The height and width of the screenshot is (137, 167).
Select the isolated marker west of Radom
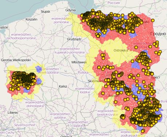(x=103, y=93)
